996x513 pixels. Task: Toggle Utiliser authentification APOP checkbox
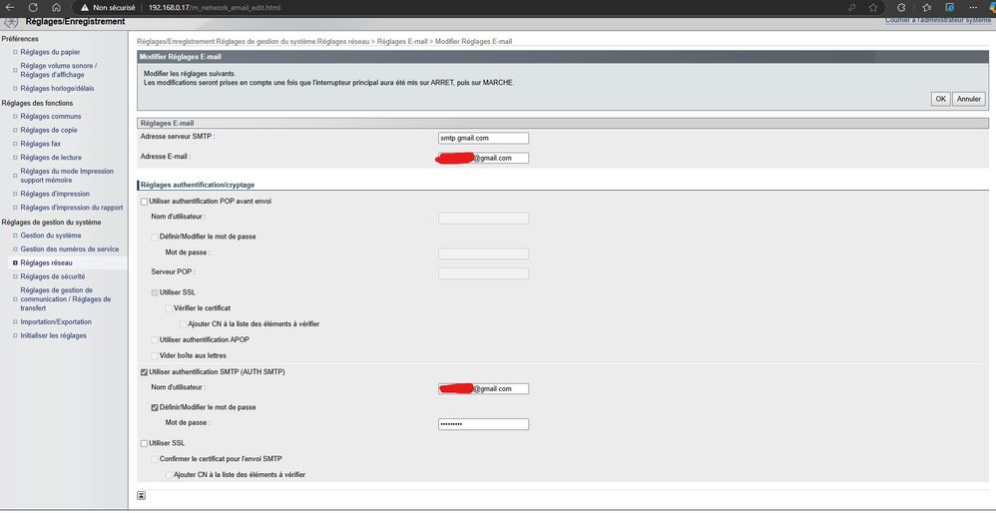click(x=155, y=340)
